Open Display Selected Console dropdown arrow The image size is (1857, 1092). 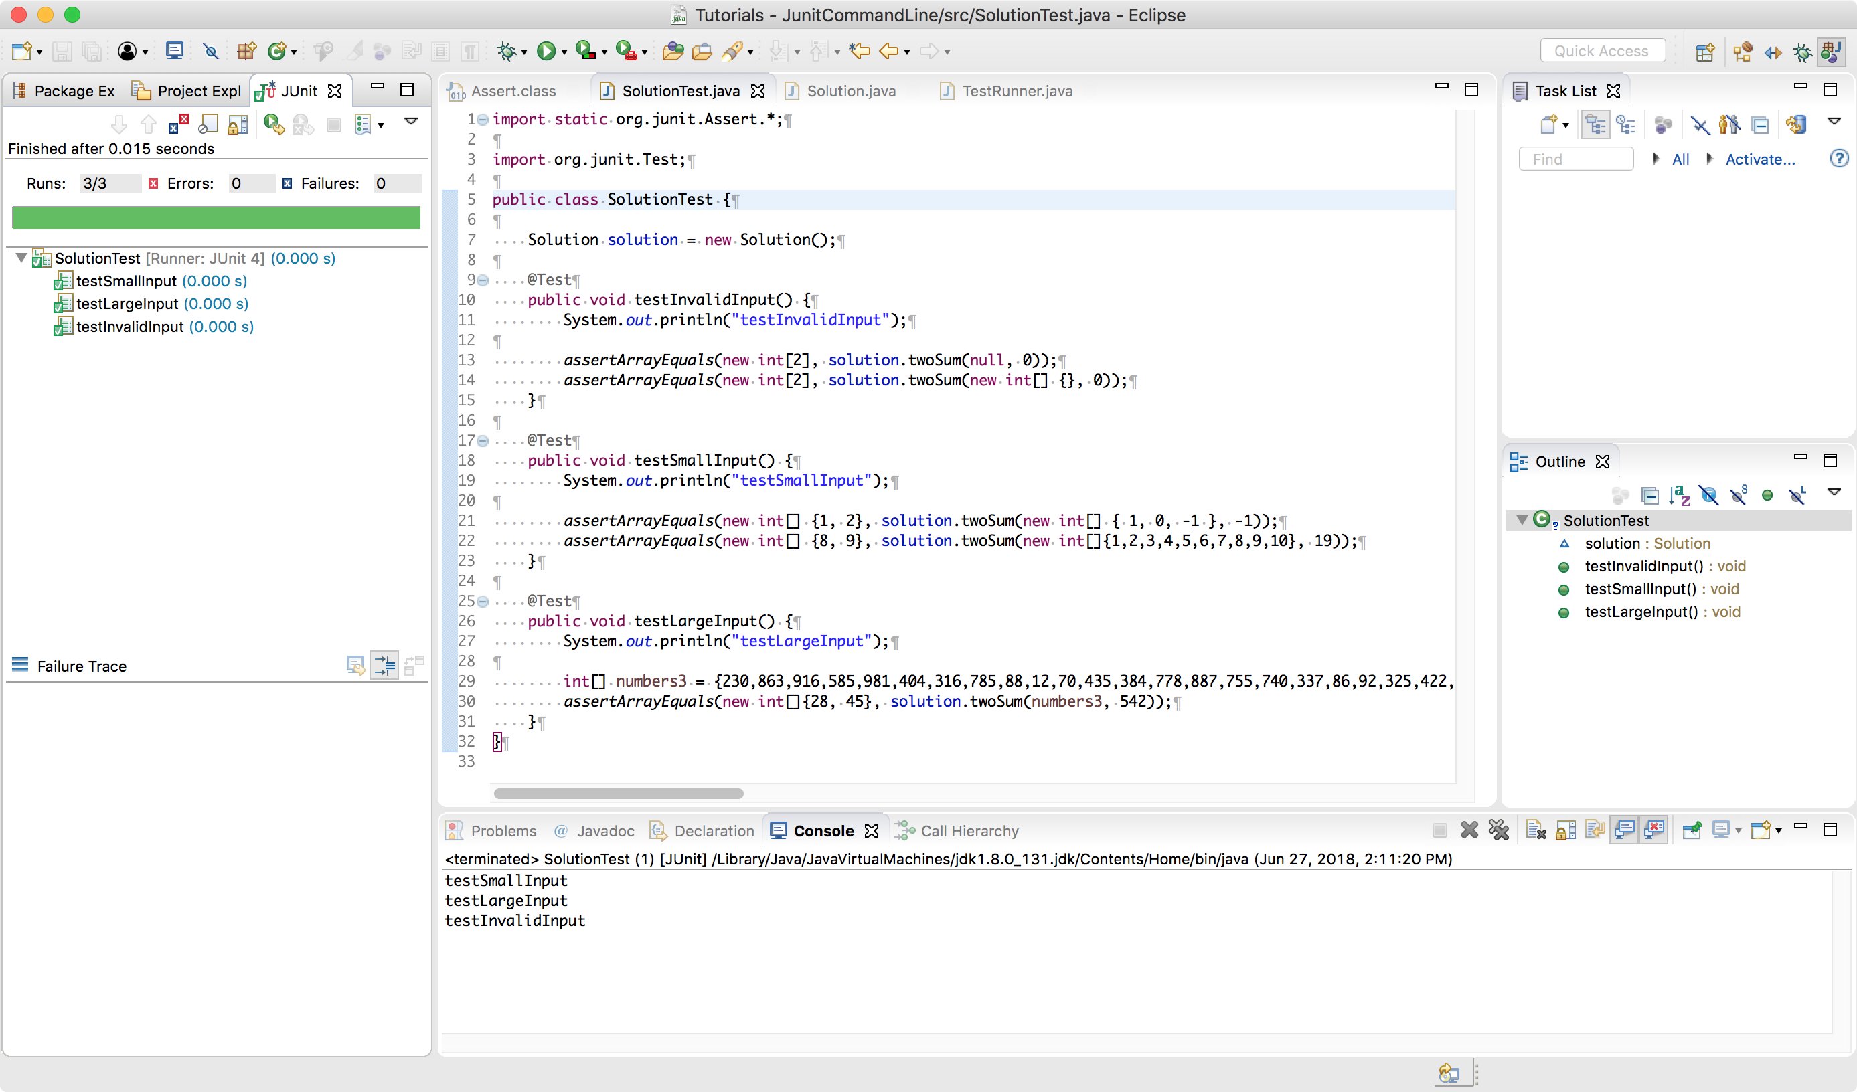point(1739,831)
